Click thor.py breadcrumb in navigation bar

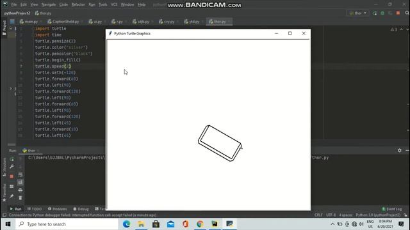coord(43,13)
